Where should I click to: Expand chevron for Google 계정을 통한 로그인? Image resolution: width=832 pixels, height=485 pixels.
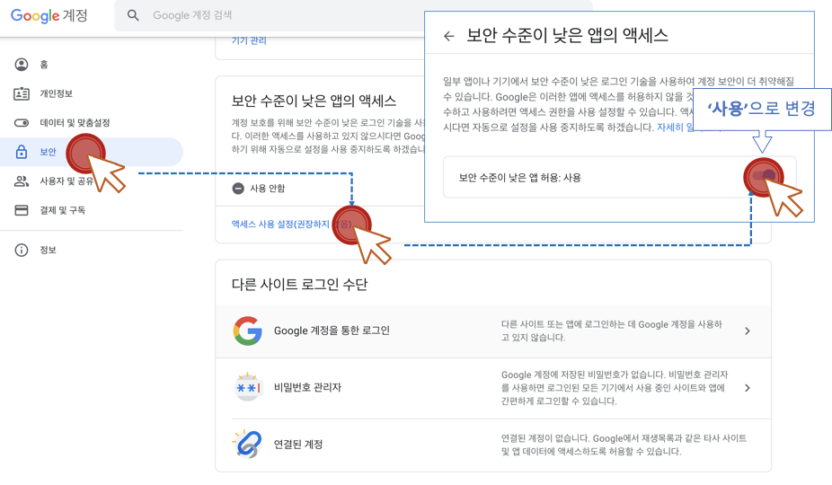click(748, 331)
